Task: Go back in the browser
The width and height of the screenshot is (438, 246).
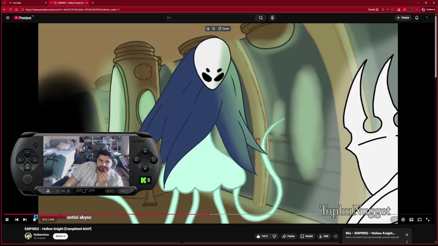Action: (x=4, y=10)
